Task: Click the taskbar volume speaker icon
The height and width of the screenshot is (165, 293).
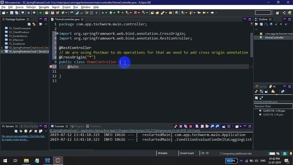Action: pos(256,161)
